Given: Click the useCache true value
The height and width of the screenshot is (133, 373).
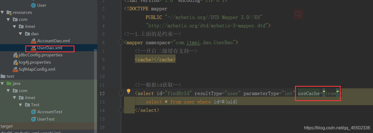Looking at the screenshot, I should (331, 93).
